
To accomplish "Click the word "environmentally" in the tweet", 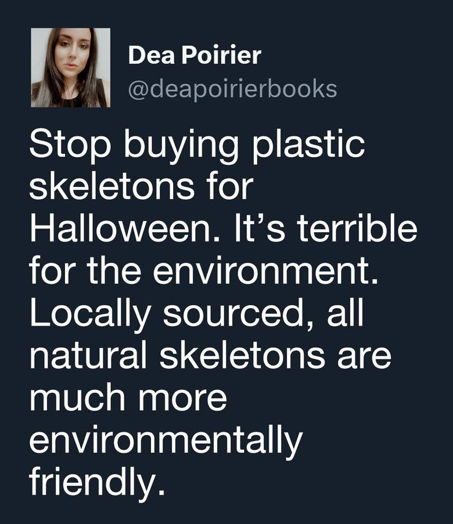I will point(166,441).
